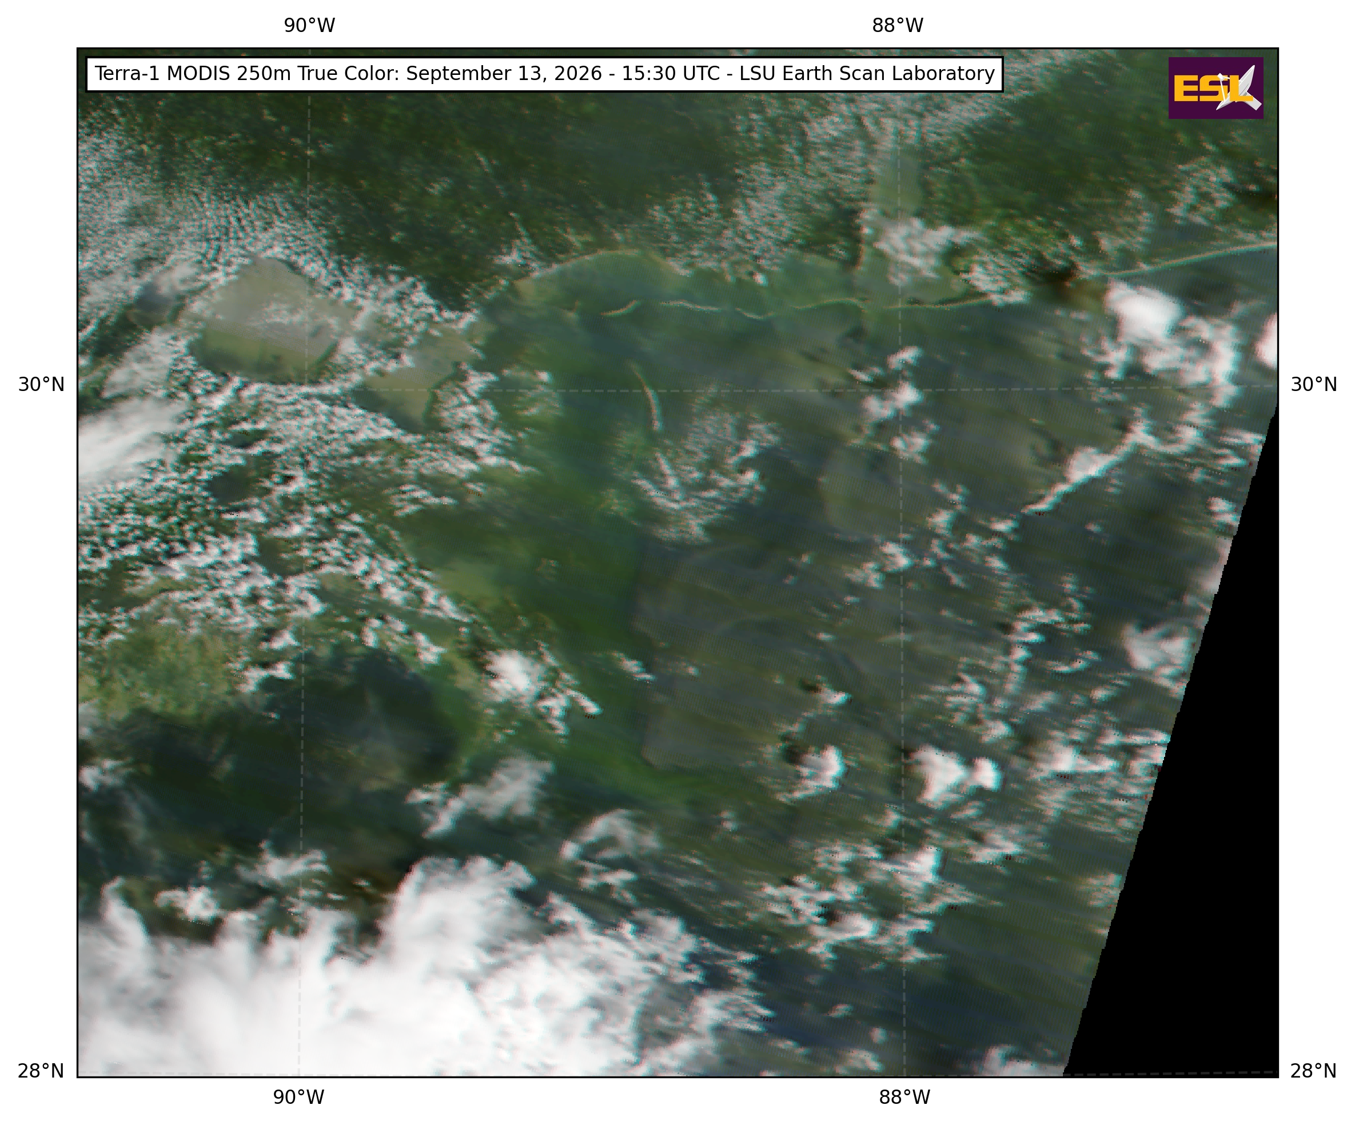Click the bottom 90°W longitude label
This screenshot has width=1355, height=1125.
click(299, 1097)
